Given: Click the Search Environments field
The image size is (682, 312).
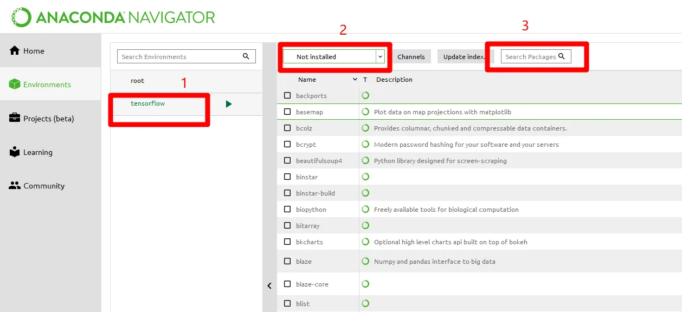Looking at the screenshot, I should (x=186, y=56).
